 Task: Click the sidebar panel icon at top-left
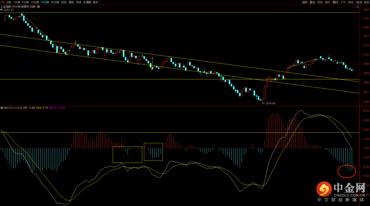click(2, 2)
